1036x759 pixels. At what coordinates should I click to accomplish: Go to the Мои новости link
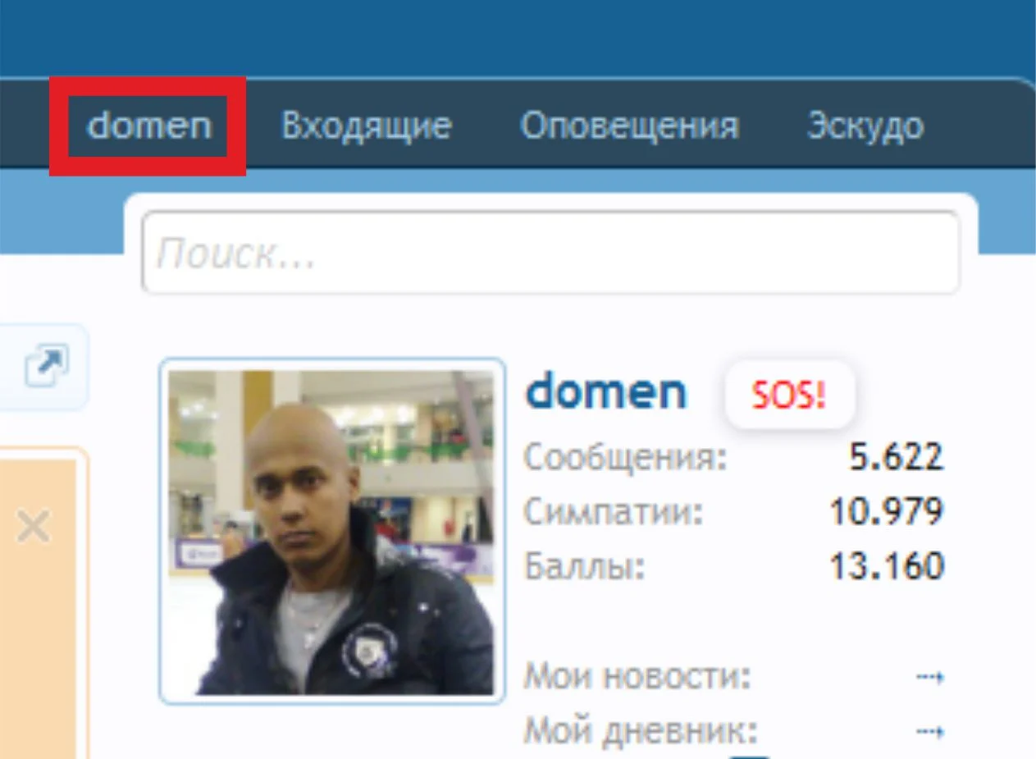[637, 677]
